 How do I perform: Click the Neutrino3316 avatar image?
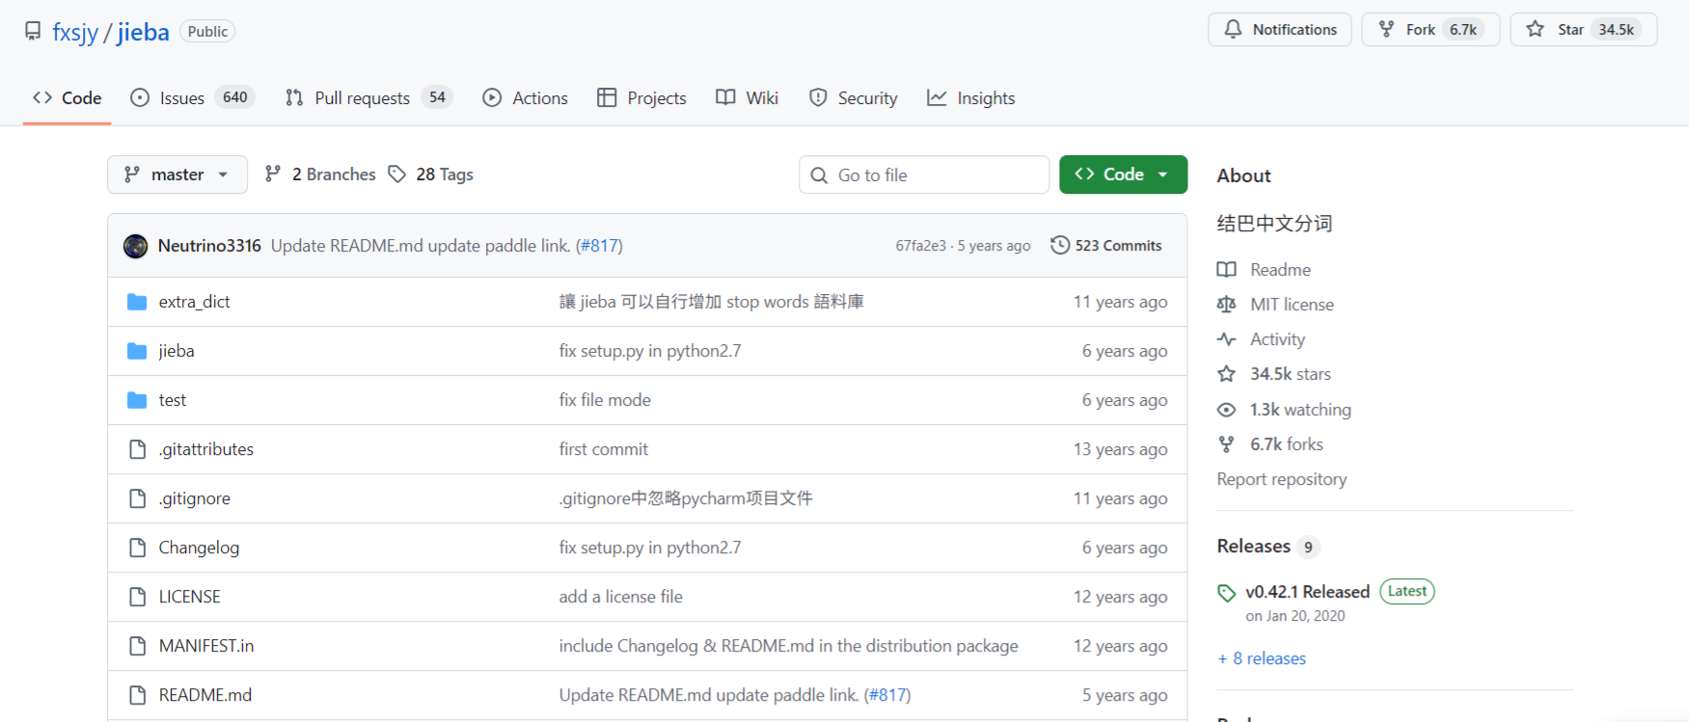(x=136, y=246)
